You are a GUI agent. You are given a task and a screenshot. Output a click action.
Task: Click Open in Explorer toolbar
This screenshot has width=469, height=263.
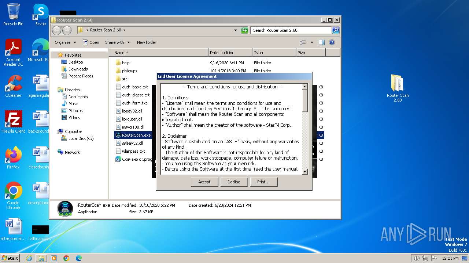[x=91, y=42]
